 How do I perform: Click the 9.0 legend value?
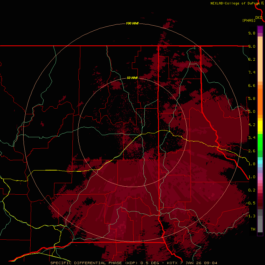pyautogui.click(x=252, y=46)
